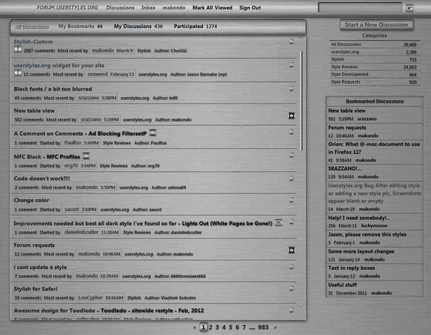Click Start a New Discussion button
Screen dimensions: 431x335
pos(376,25)
